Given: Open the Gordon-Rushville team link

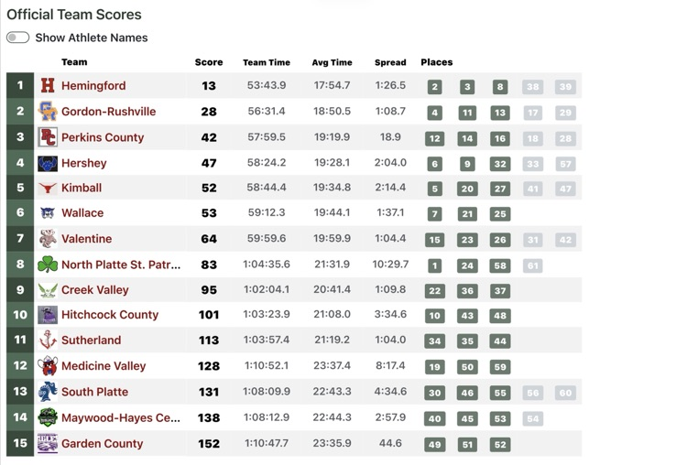Looking at the screenshot, I should point(109,111).
